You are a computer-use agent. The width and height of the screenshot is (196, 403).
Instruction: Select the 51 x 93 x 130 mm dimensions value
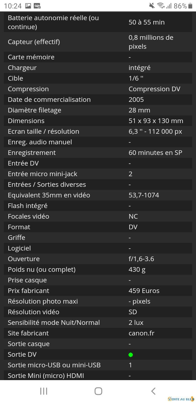[x=156, y=121]
